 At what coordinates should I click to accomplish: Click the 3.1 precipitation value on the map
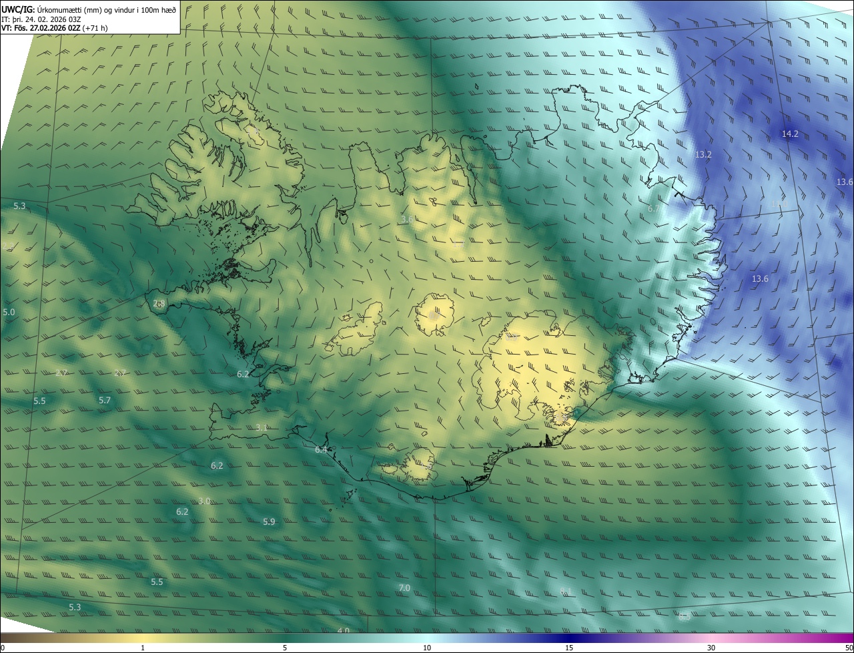(x=262, y=427)
